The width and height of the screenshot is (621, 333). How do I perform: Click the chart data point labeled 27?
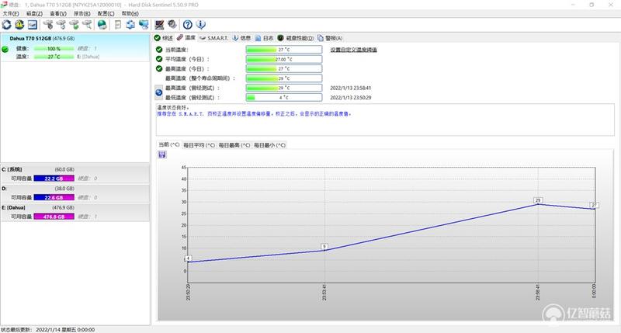tap(594, 205)
